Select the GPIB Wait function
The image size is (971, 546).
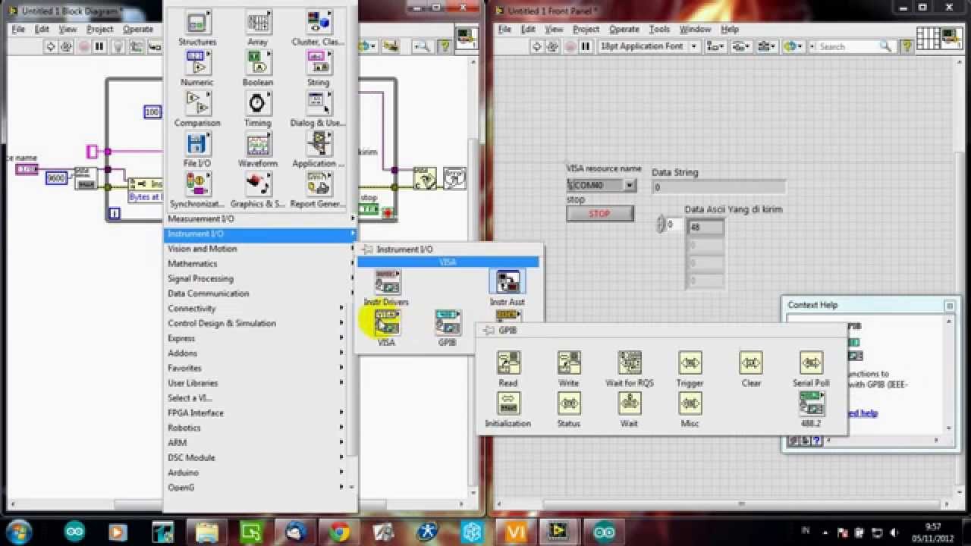[x=630, y=403]
